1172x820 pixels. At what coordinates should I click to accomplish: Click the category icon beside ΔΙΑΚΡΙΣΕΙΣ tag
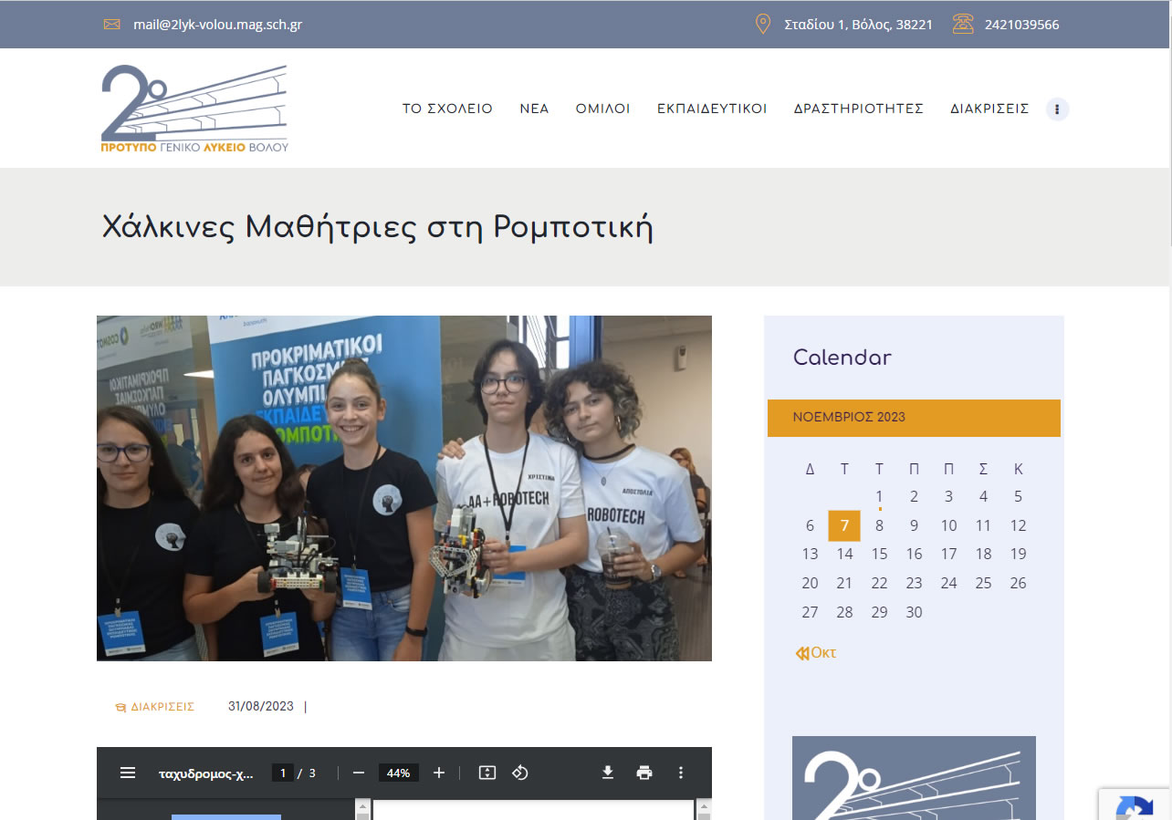tap(120, 707)
